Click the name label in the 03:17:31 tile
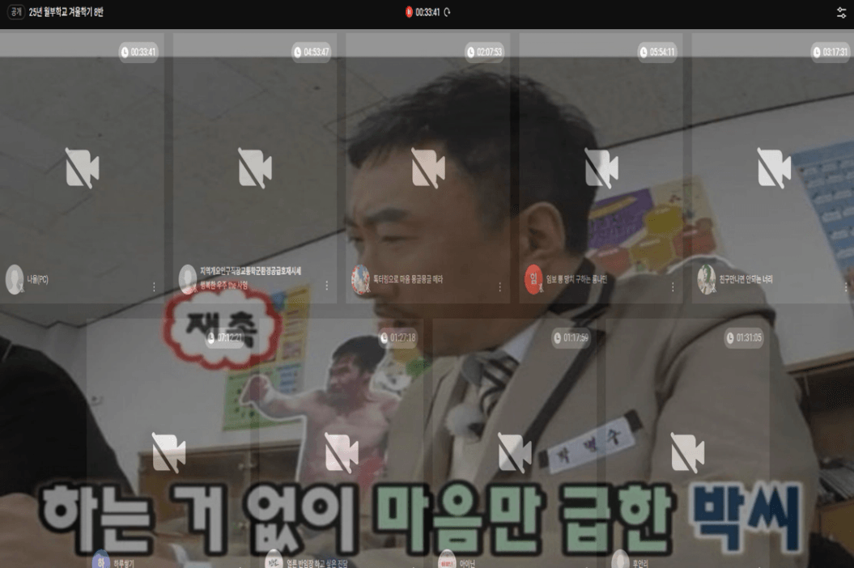 746,279
